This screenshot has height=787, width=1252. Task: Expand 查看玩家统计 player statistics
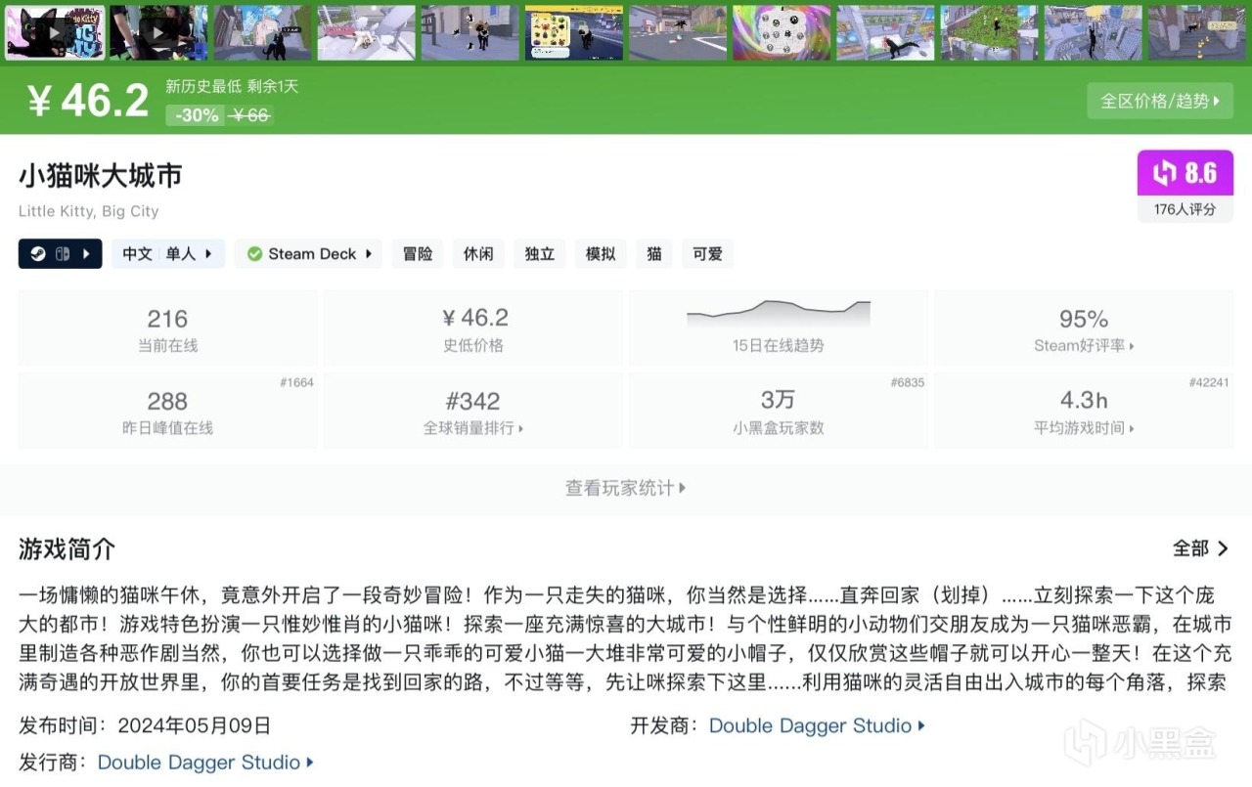coord(625,488)
